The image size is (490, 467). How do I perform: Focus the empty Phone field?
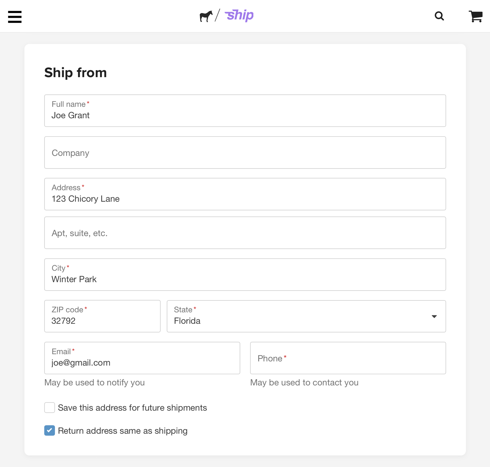(x=348, y=358)
